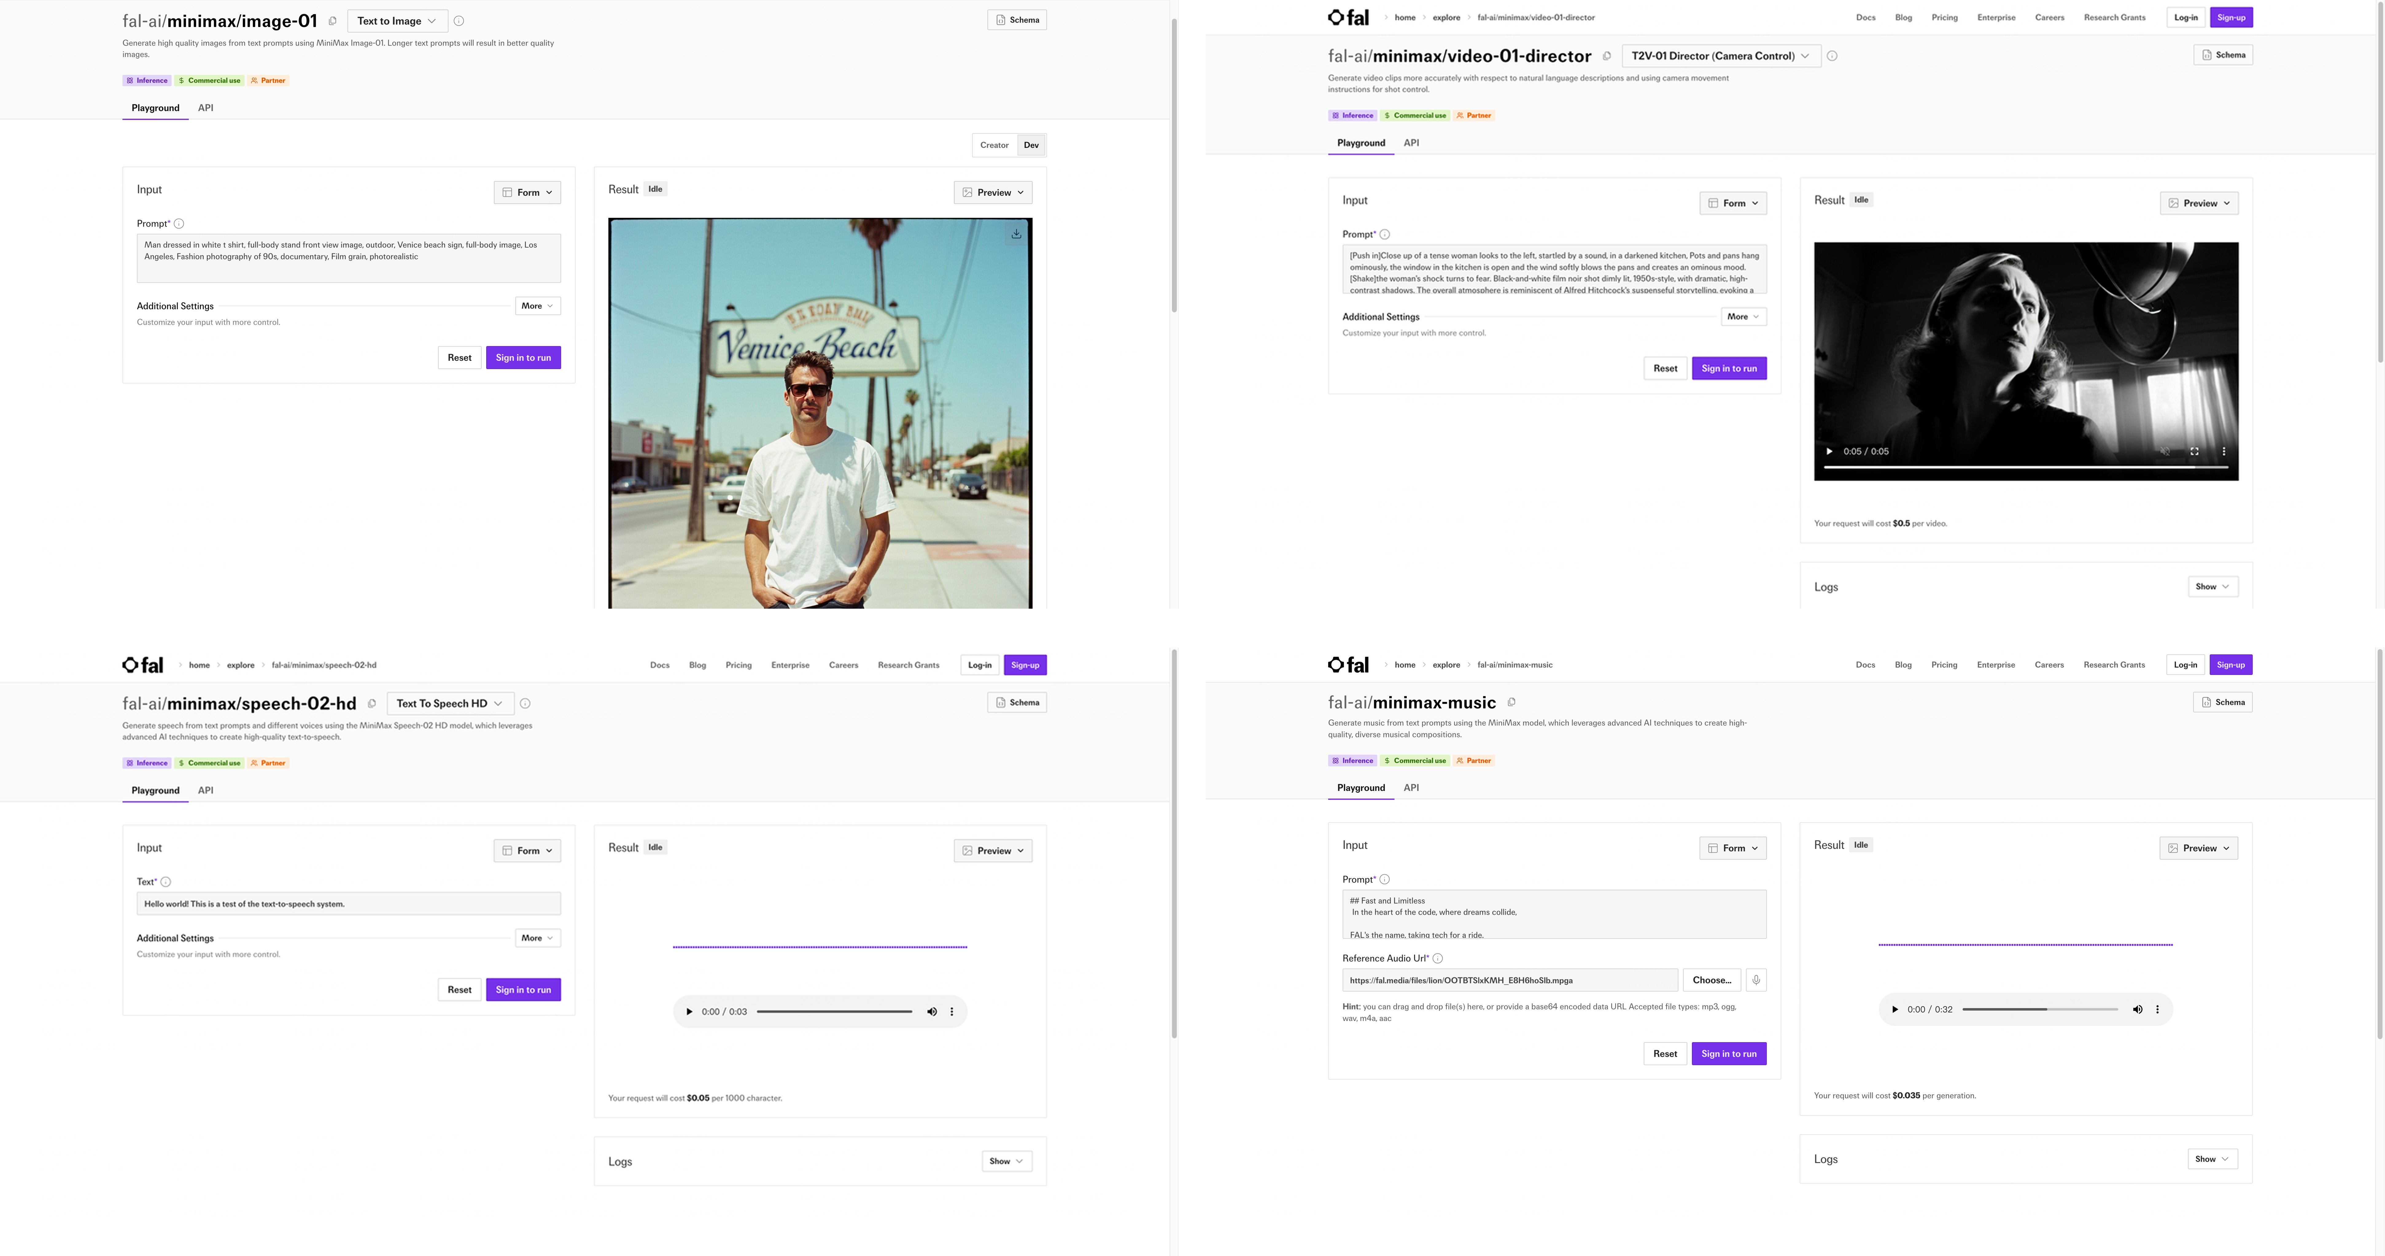Unmute the video-01-director result video
Image resolution: width=2385 pixels, height=1256 pixels.
coord(2165,452)
